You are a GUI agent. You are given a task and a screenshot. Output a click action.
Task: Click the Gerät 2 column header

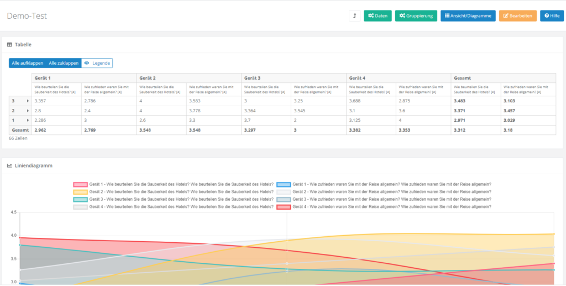click(148, 78)
